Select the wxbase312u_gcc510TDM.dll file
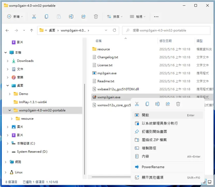The height and width of the screenshot is (187, 215). (x=118, y=89)
